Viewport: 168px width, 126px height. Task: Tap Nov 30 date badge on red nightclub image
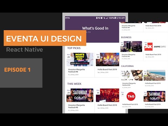(x=98, y=92)
